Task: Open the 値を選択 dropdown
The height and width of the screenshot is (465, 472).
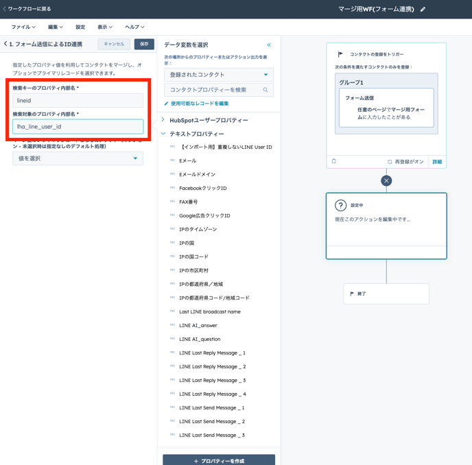Action: (x=78, y=158)
